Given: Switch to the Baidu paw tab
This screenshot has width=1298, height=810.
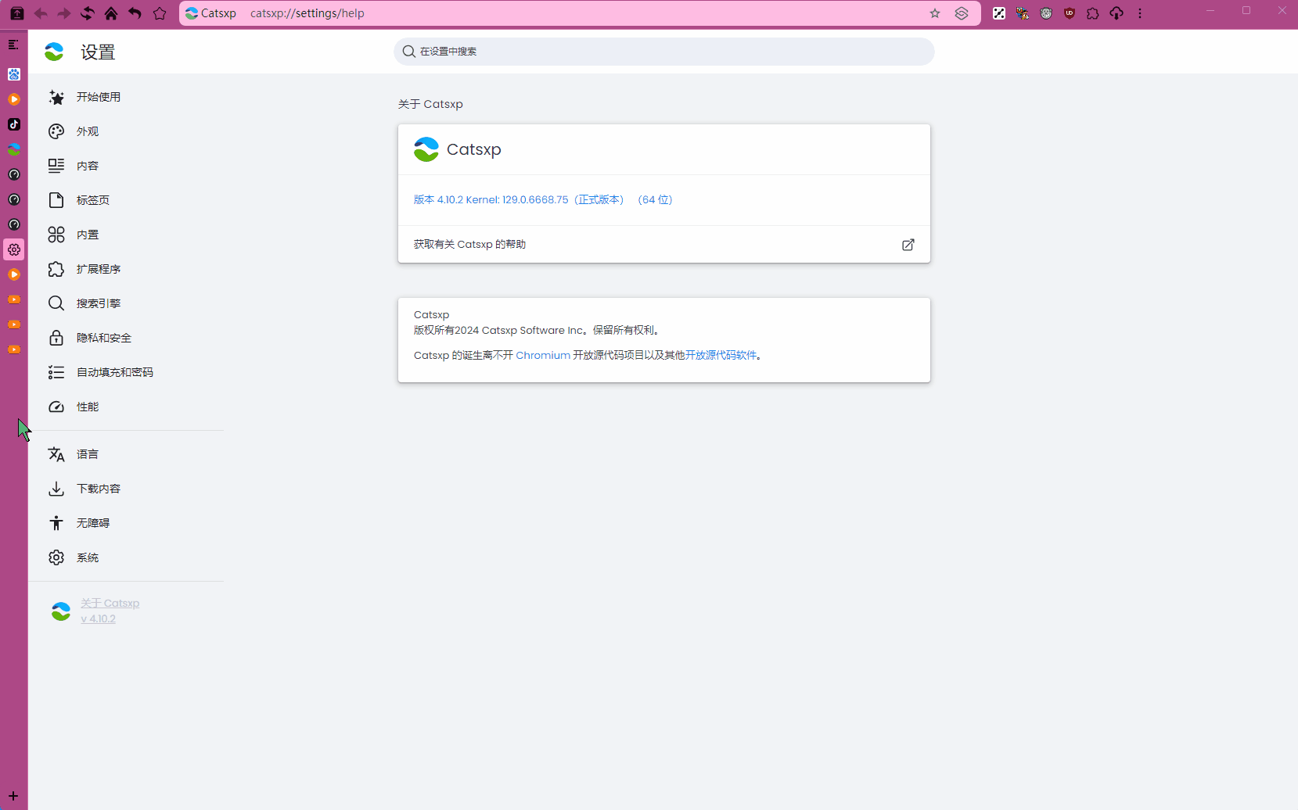Looking at the screenshot, I should click(14, 74).
